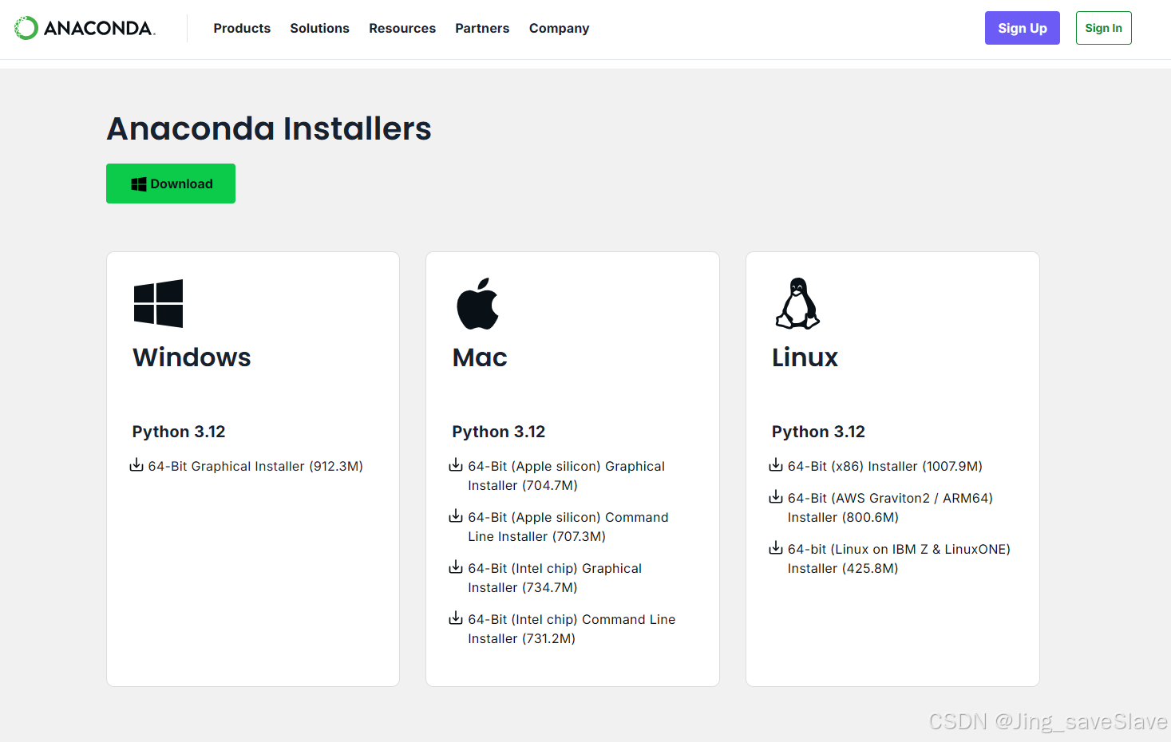Viewport: 1171px width, 742px height.
Task: Click the download icon beside Intel chip Graphical Installer
Action: point(456,567)
